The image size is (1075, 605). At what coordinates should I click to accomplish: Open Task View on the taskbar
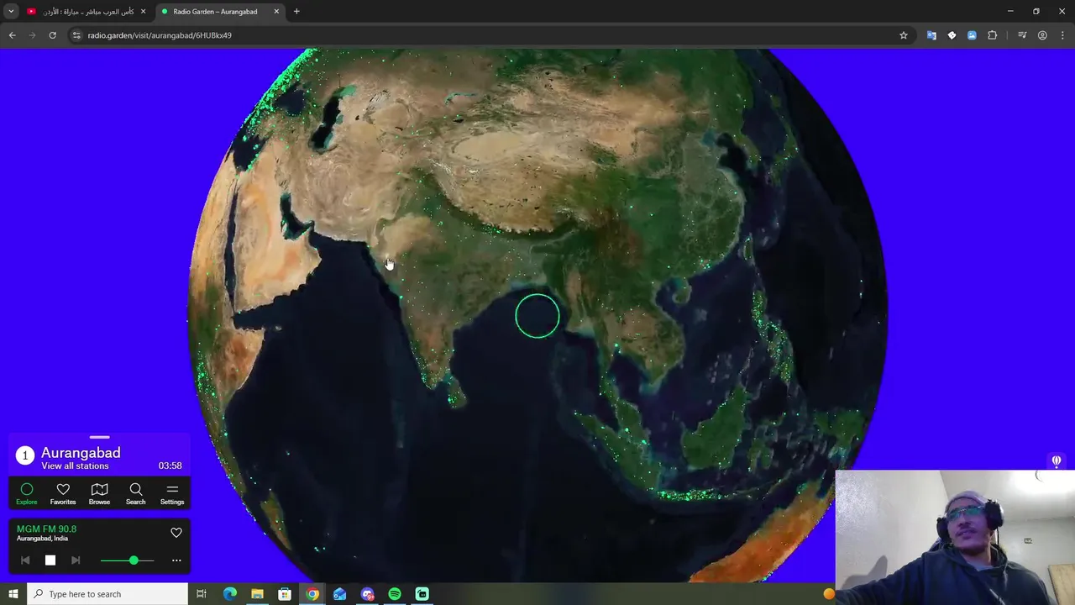coord(202,594)
